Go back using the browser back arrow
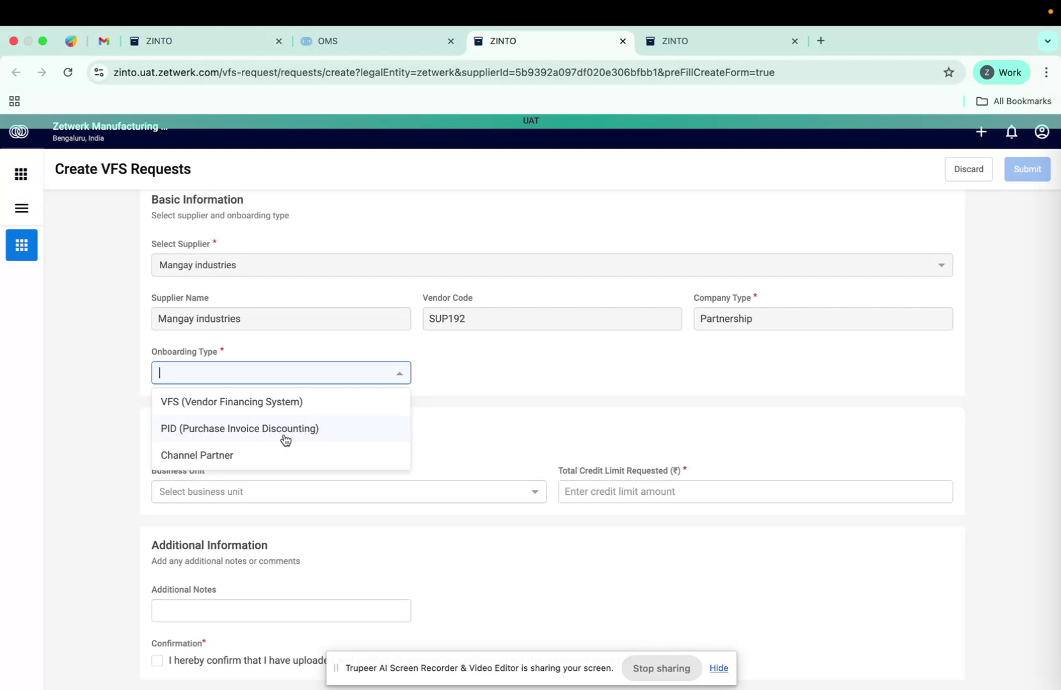The width and height of the screenshot is (1061, 690). pyautogui.click(x=16, y=72)
